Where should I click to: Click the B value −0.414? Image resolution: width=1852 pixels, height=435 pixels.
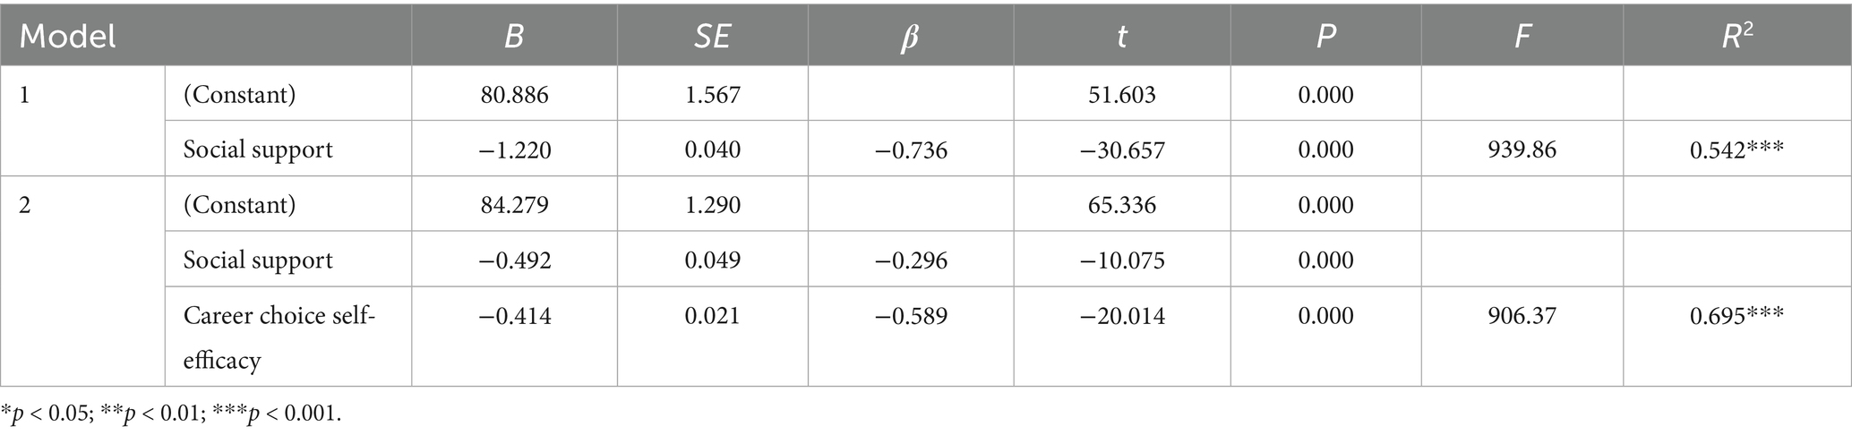tap(514, 316)
